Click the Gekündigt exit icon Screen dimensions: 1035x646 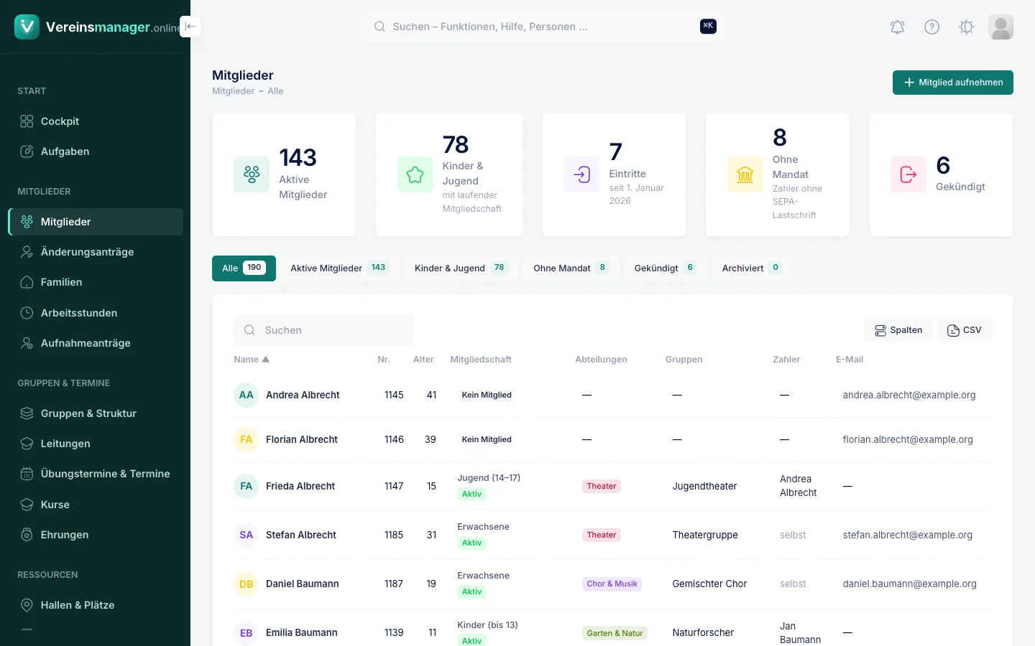908,174
